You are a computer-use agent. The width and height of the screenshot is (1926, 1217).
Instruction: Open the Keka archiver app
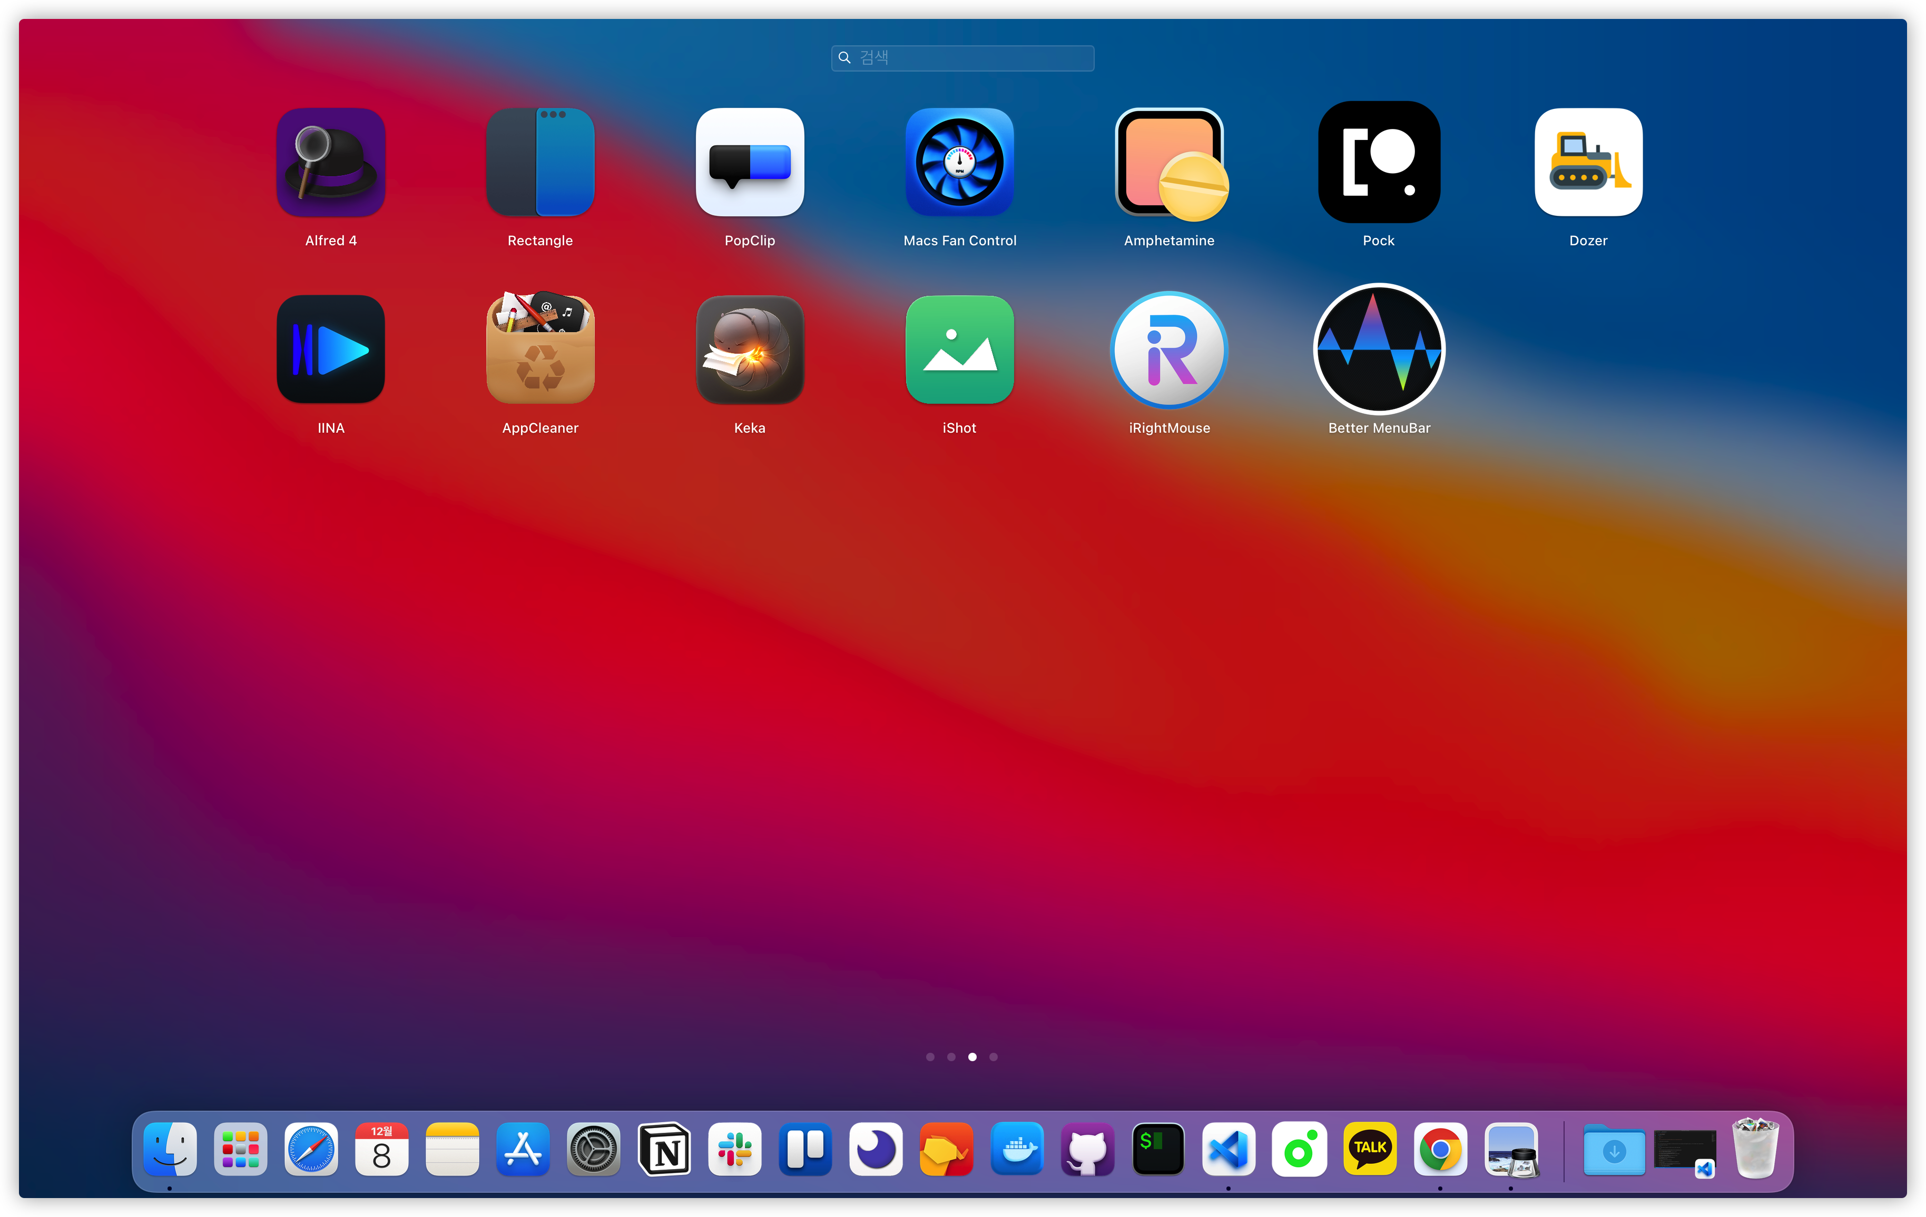[x=750, y=349]
